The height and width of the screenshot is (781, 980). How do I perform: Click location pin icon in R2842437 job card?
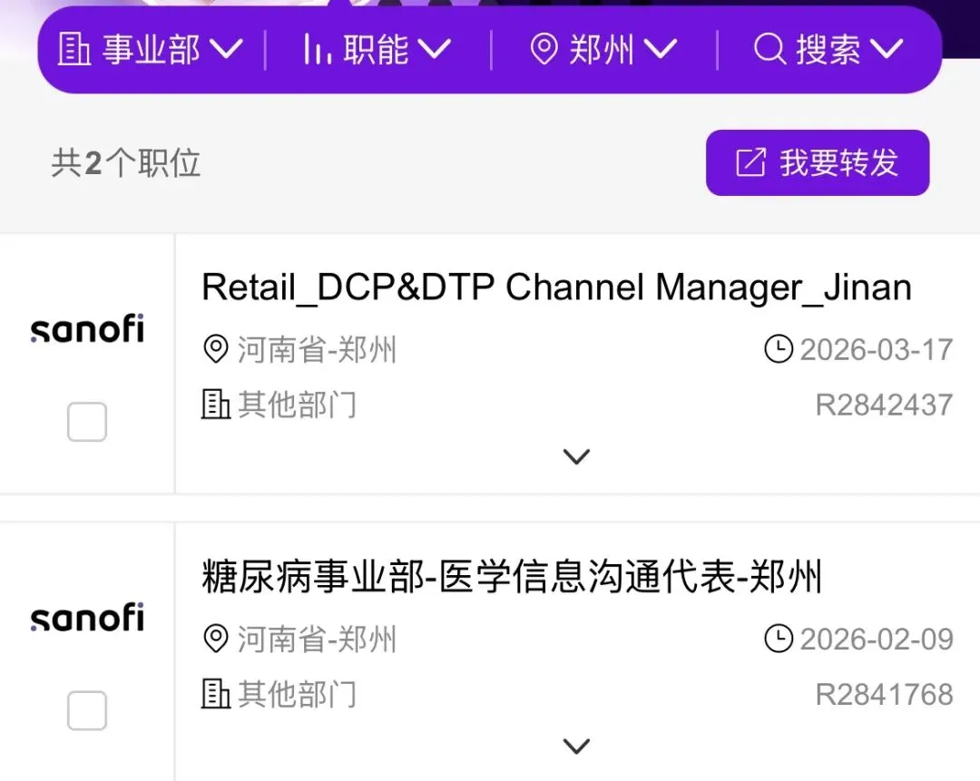pyautogui.click(x=216, y=348)
